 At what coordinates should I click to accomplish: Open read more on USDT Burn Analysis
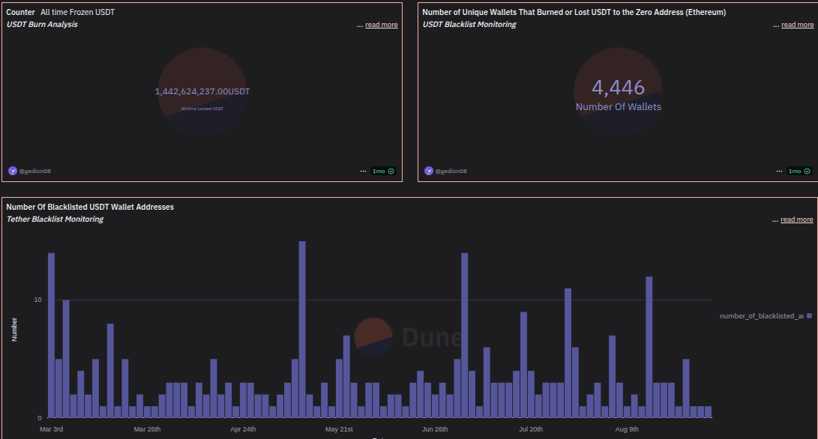tap(381, 24)
